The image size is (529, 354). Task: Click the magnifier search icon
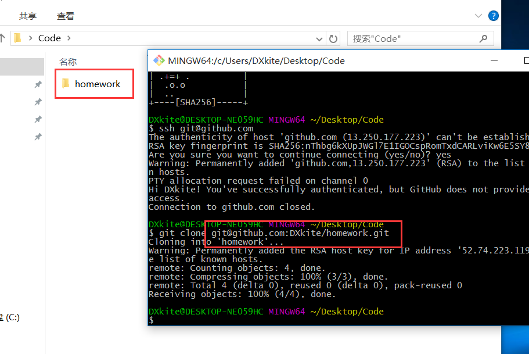pyautogui.click(x=483, y=39)
